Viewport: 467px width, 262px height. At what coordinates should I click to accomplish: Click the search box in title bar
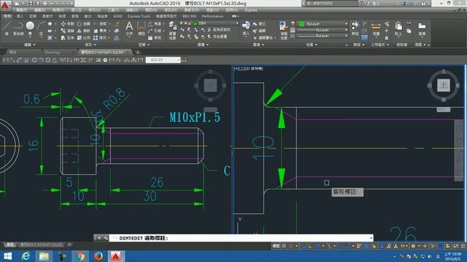[331, 4]
